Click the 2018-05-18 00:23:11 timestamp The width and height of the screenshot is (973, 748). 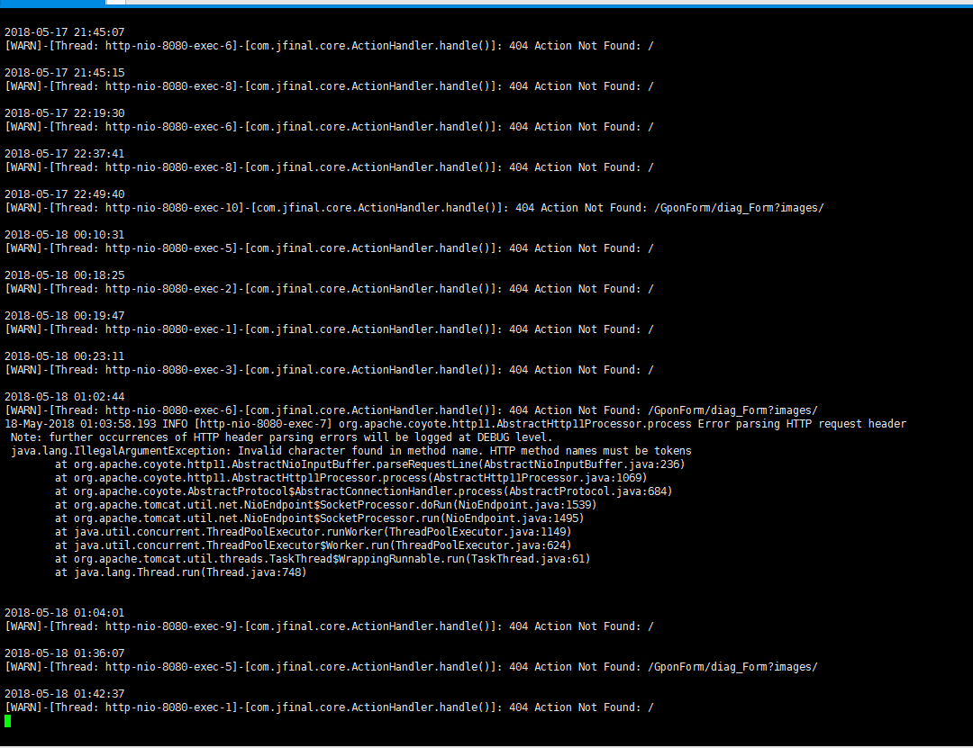[65, 356]
